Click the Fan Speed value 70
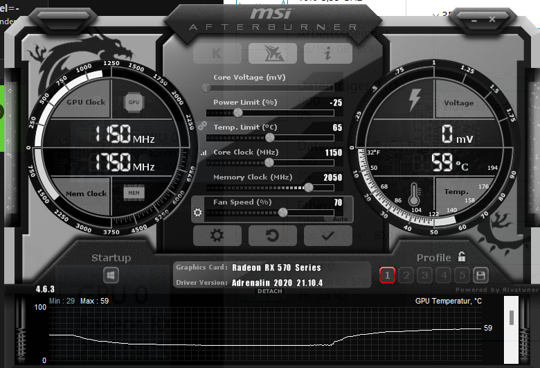 click(x=338, y=202)
